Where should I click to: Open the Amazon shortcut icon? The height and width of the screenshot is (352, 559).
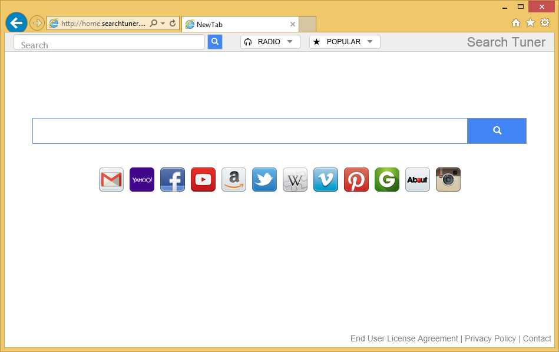(234, 180)
